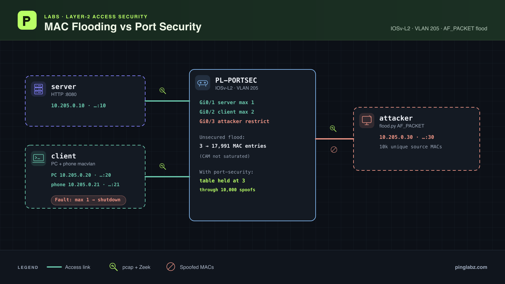The height and width of the screenshot is (284, 505).
Task: Click the flood.py AF_PACKET label
Action: tap(402, 126)
